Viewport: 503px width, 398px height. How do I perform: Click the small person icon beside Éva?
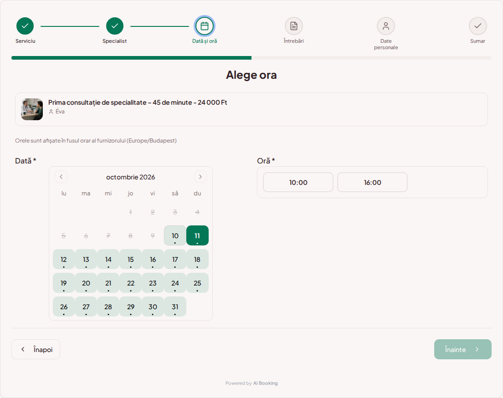point(51,112)
